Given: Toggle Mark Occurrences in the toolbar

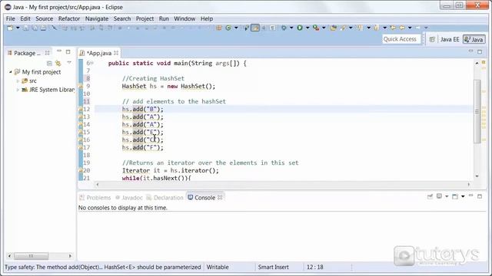Looking at the screenshot, I should tap(255, 28).
